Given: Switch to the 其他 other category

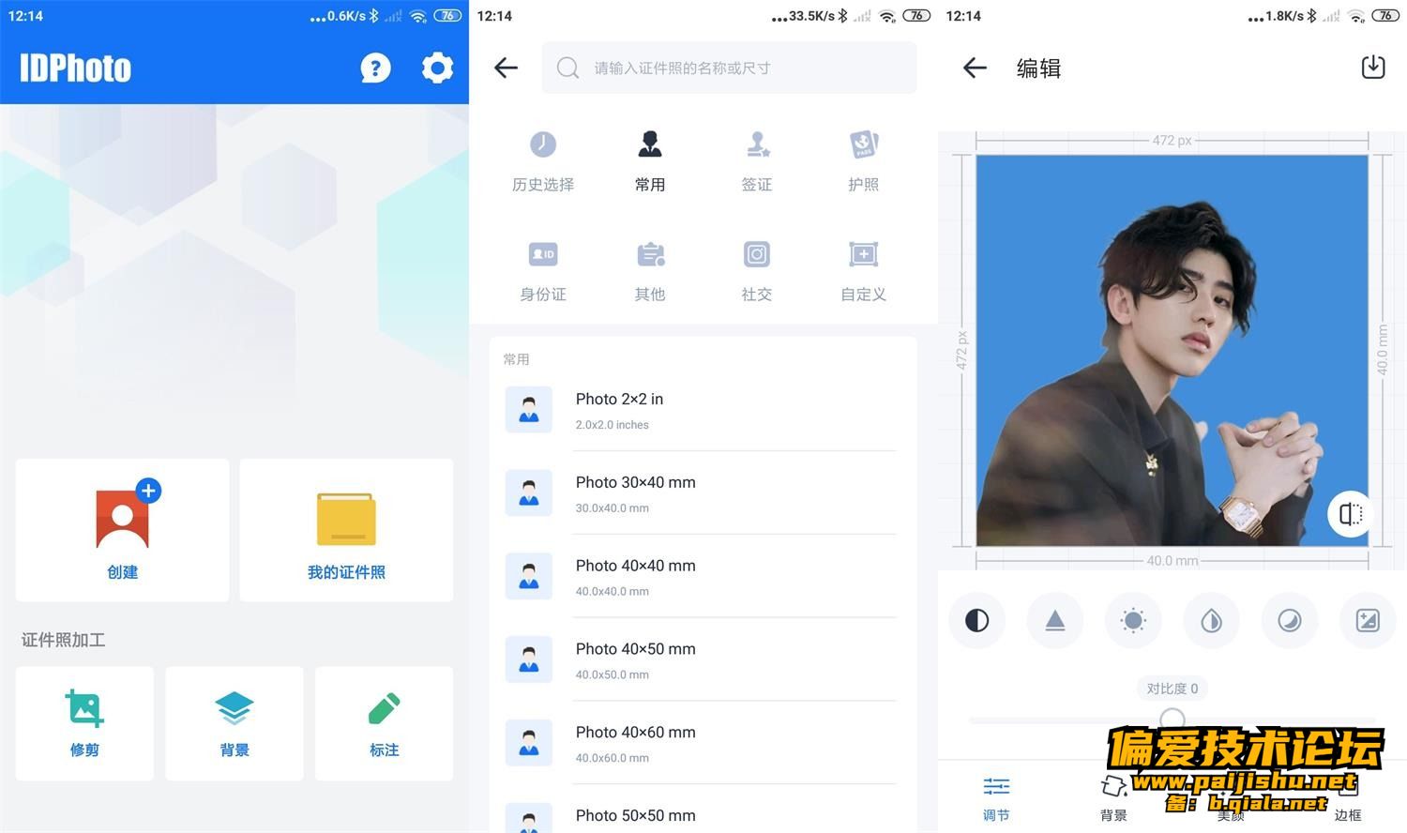Looking at the screenshot, I should click(650, 271).
